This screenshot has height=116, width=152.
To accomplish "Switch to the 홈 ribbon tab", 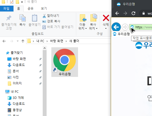I will tap(19, 9).
